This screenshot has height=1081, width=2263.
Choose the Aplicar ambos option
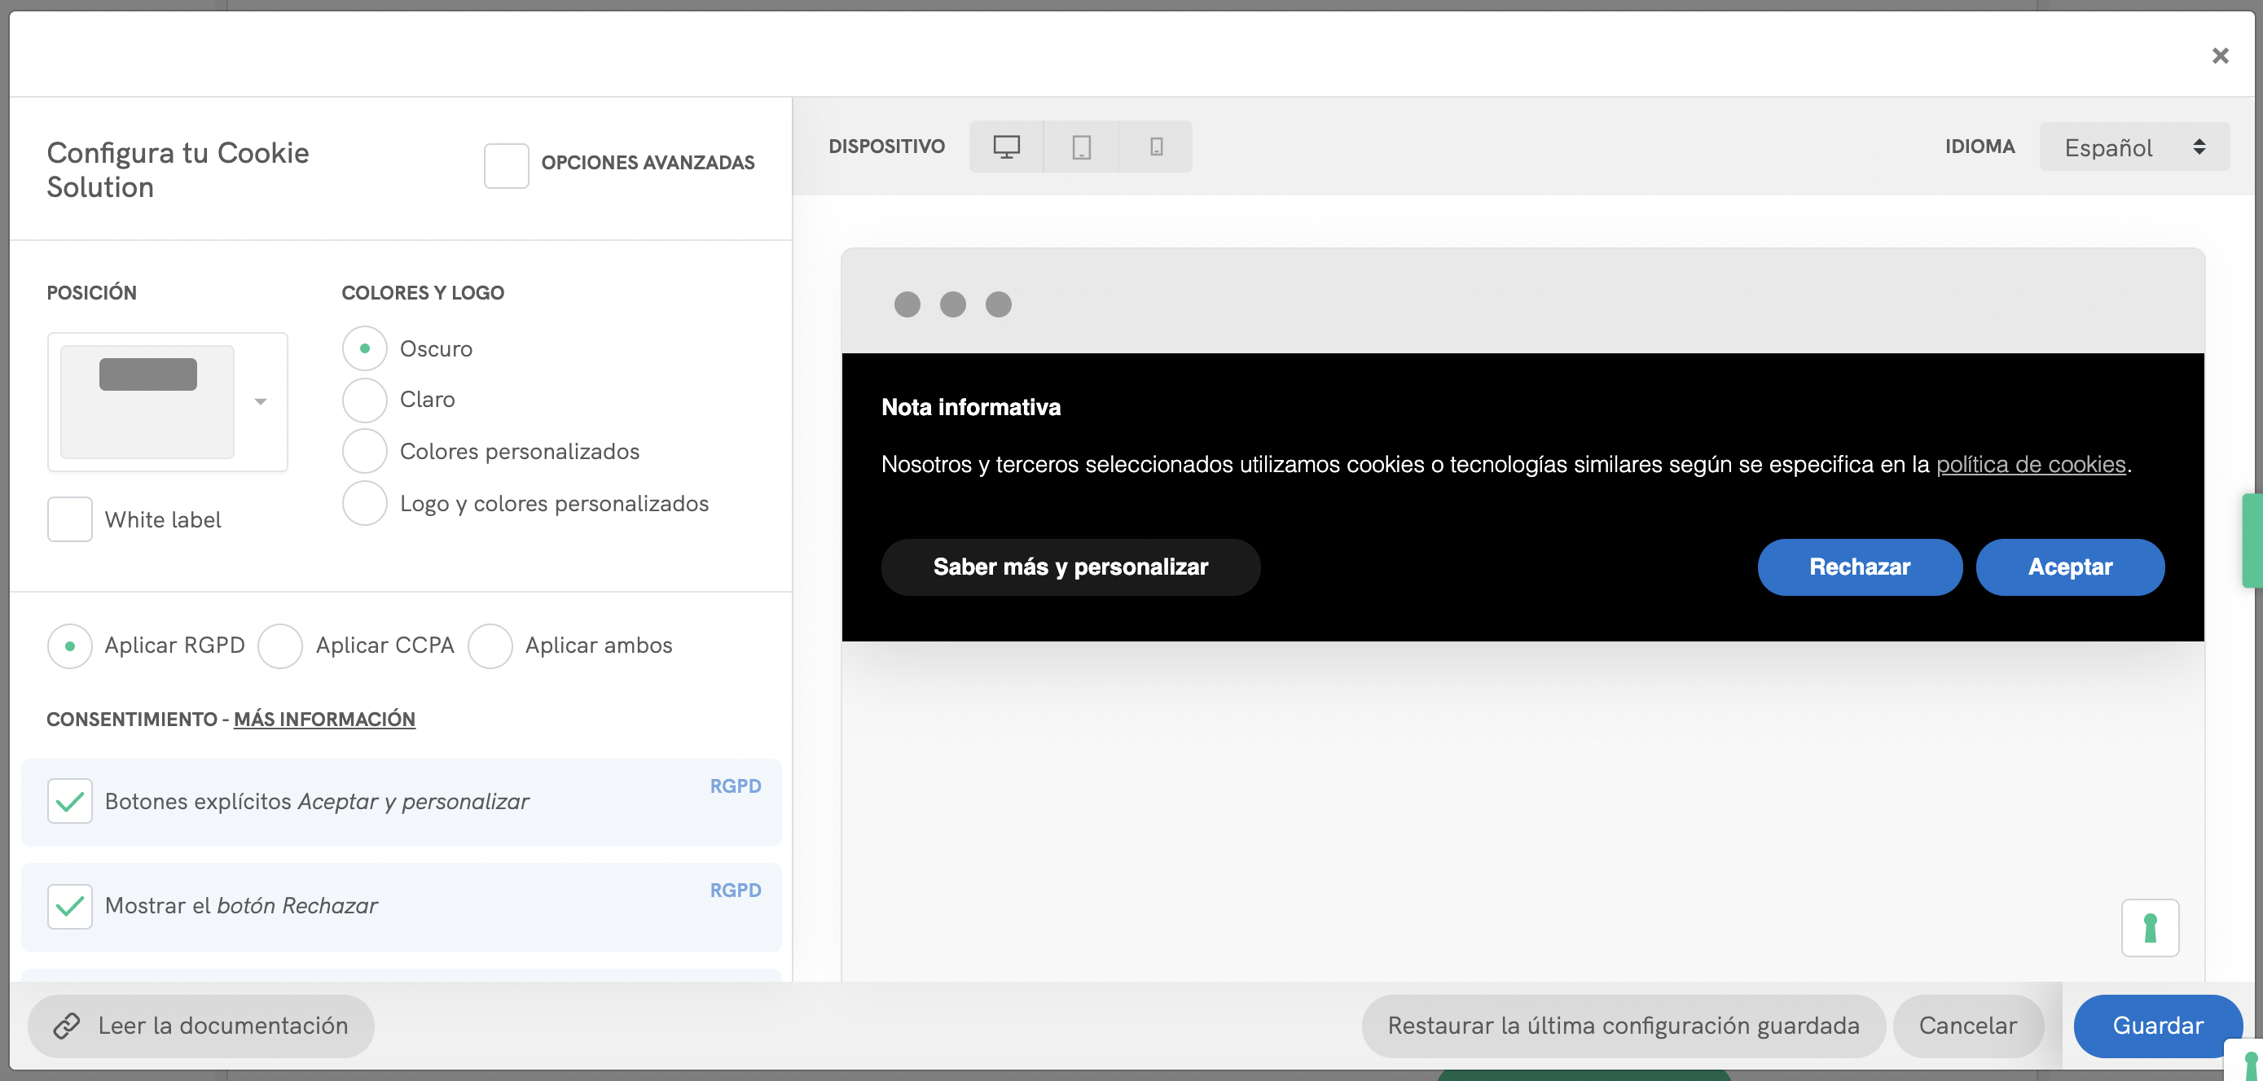point(490,646)
